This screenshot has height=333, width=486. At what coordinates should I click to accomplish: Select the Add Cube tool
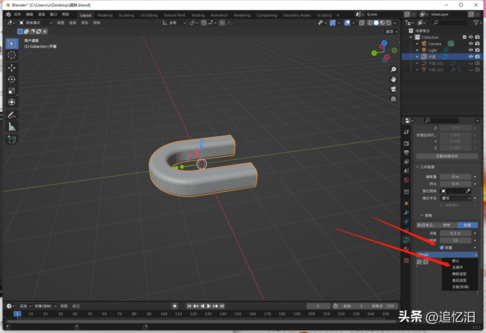pyautogui.click(x=11, y=139)
